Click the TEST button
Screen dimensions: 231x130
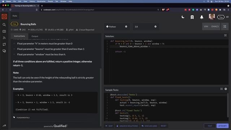(210, 126)
